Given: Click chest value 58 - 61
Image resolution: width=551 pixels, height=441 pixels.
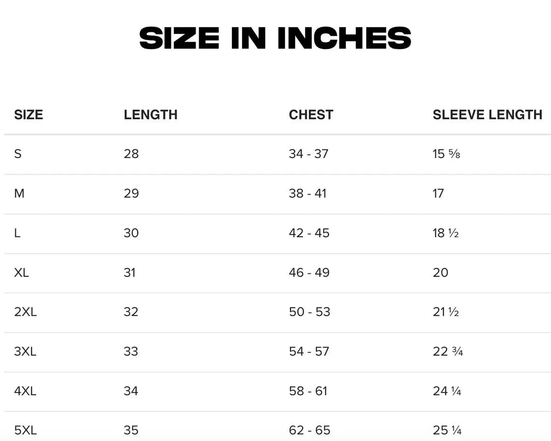Looking at the screenshot, I should coord(308,391).
